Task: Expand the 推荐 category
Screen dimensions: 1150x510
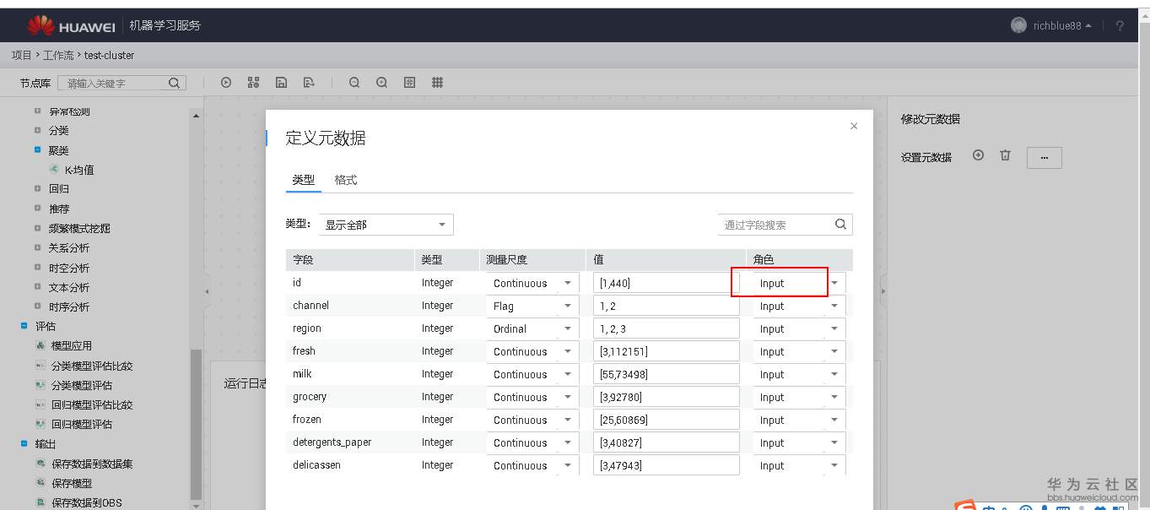Action: point(37,208)
